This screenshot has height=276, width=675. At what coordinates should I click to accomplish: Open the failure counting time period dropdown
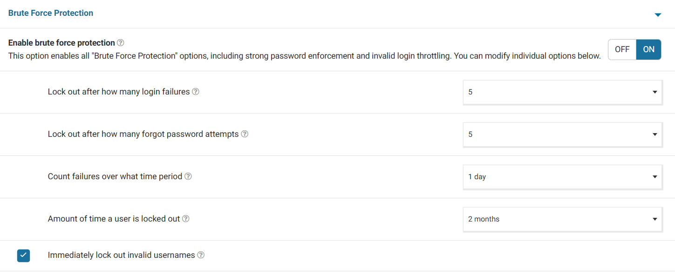pyautogui.click(x=562, y=177)
